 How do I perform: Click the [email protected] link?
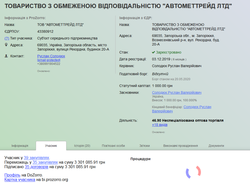pos(48,60)
